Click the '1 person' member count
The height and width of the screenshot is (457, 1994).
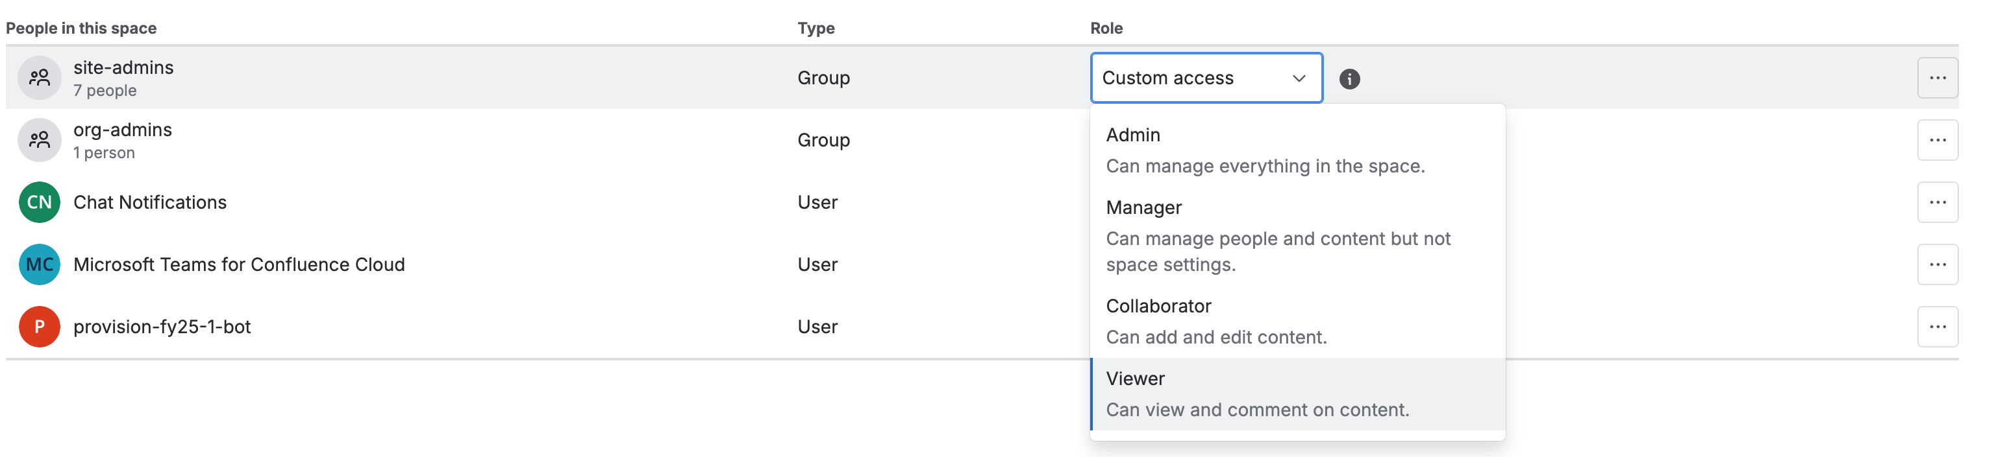click(105, 153)
